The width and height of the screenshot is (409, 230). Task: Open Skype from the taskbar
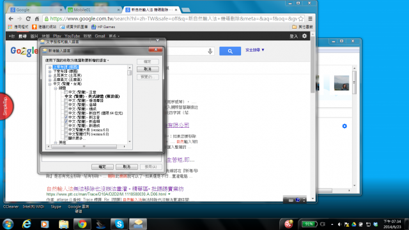click(120, 224)
